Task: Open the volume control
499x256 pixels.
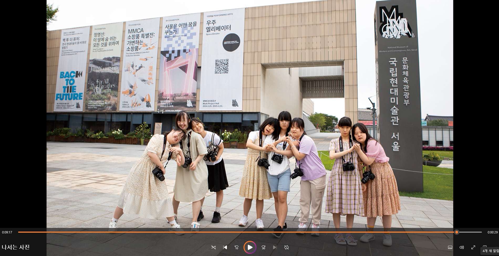Action: 462,247
